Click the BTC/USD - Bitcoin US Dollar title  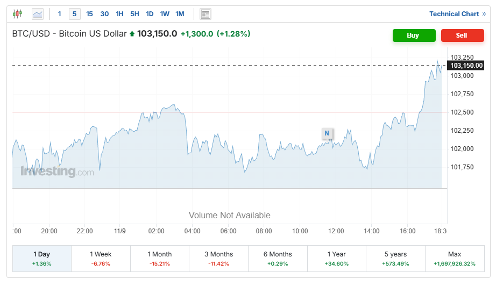pyautogui.click(x=69, y=34)
